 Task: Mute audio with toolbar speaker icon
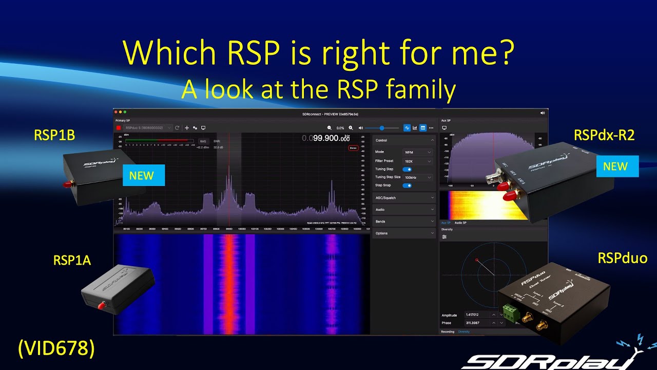tap(361, 127)
